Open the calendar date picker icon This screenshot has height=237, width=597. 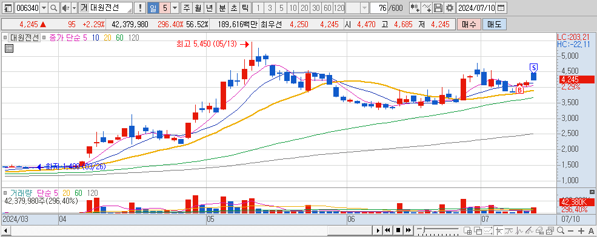501,8
